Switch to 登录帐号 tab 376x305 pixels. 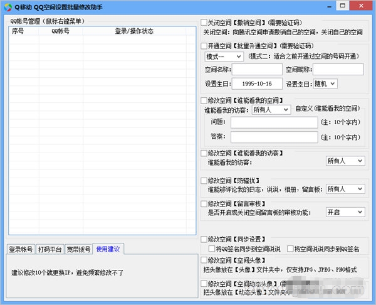[21, 249]
